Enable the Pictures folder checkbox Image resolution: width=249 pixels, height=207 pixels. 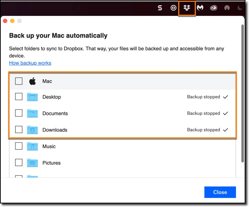[x=19, y=163]
